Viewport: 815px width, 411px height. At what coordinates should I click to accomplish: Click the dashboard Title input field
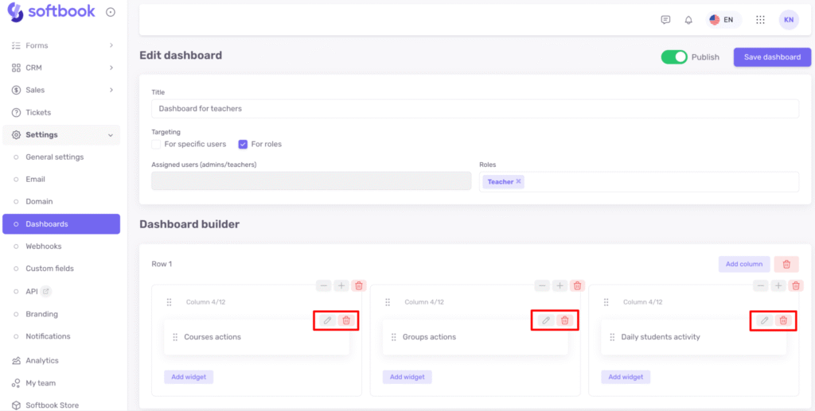(x=474, y=108)
